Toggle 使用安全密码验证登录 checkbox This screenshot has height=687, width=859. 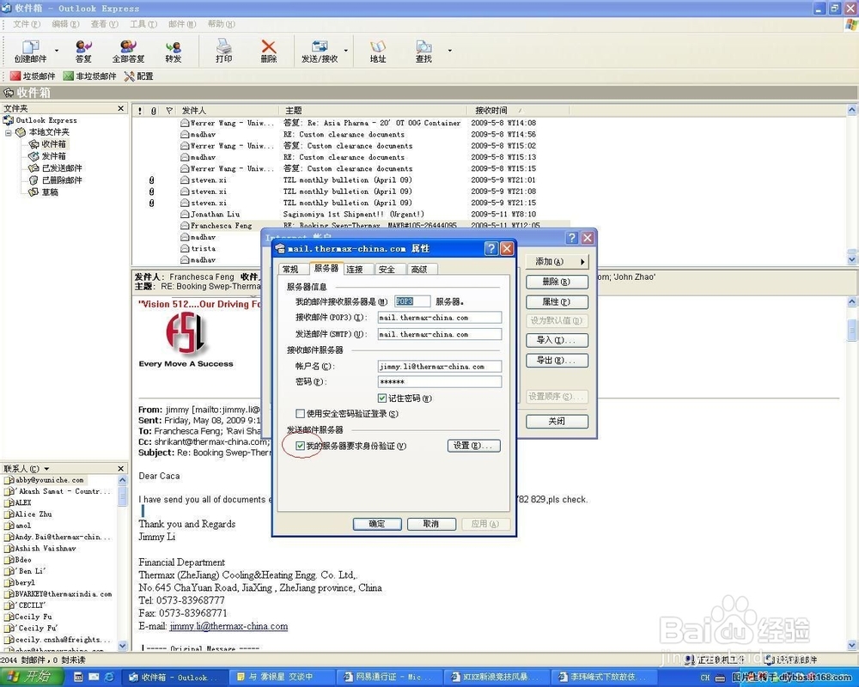[x=300, y=414]
